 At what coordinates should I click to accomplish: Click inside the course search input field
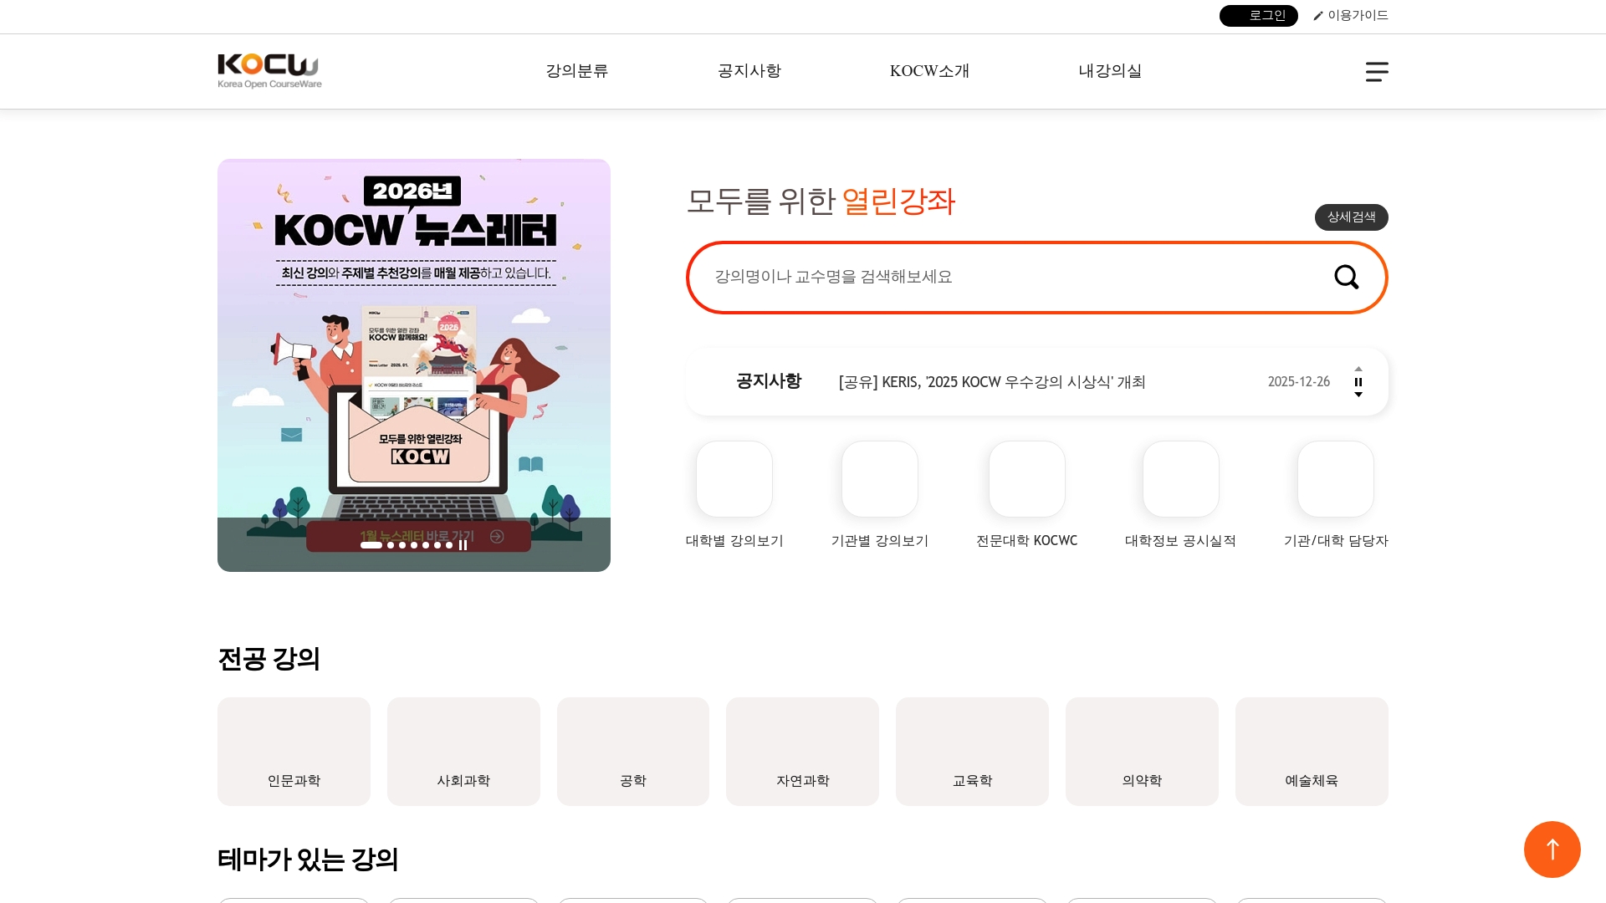point(962,277)
